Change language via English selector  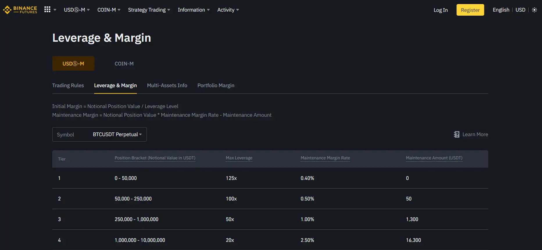click(501, 10)
